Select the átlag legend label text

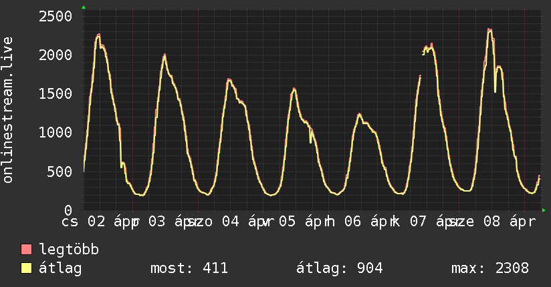point(60,269)
